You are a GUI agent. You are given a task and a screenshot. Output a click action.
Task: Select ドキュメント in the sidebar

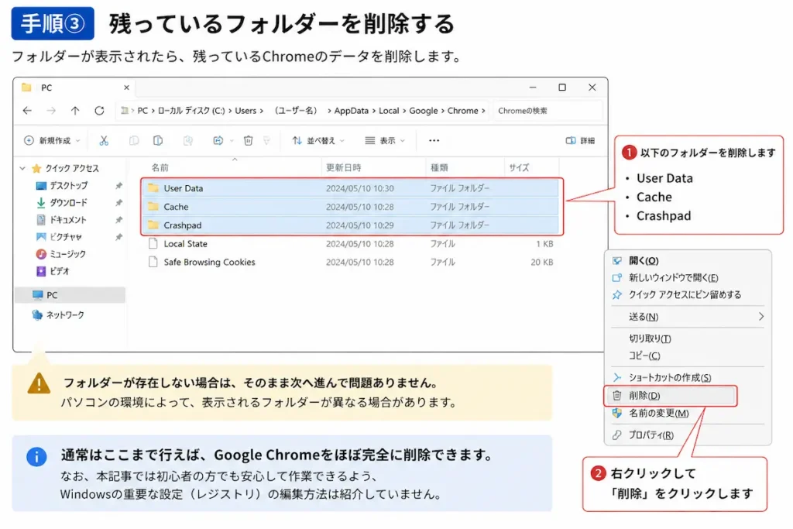[68, 220]
